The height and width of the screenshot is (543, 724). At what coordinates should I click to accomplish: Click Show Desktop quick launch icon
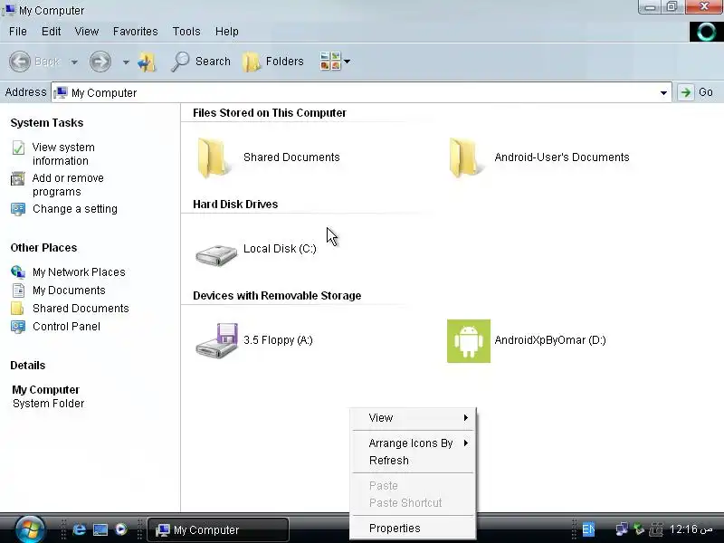[x=100, y=529]
